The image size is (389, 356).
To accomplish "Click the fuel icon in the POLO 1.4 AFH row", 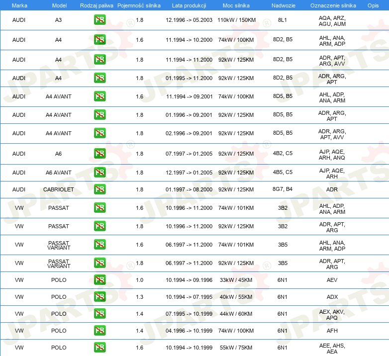I will tap(99, 331).
